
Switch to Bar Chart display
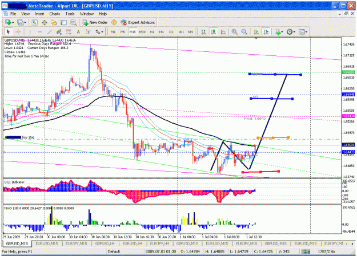(204, 32)
